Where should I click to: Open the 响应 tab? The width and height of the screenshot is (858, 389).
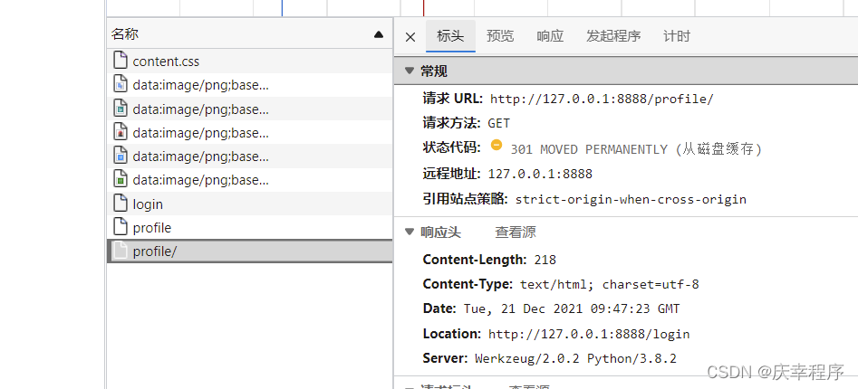point(550,36)
